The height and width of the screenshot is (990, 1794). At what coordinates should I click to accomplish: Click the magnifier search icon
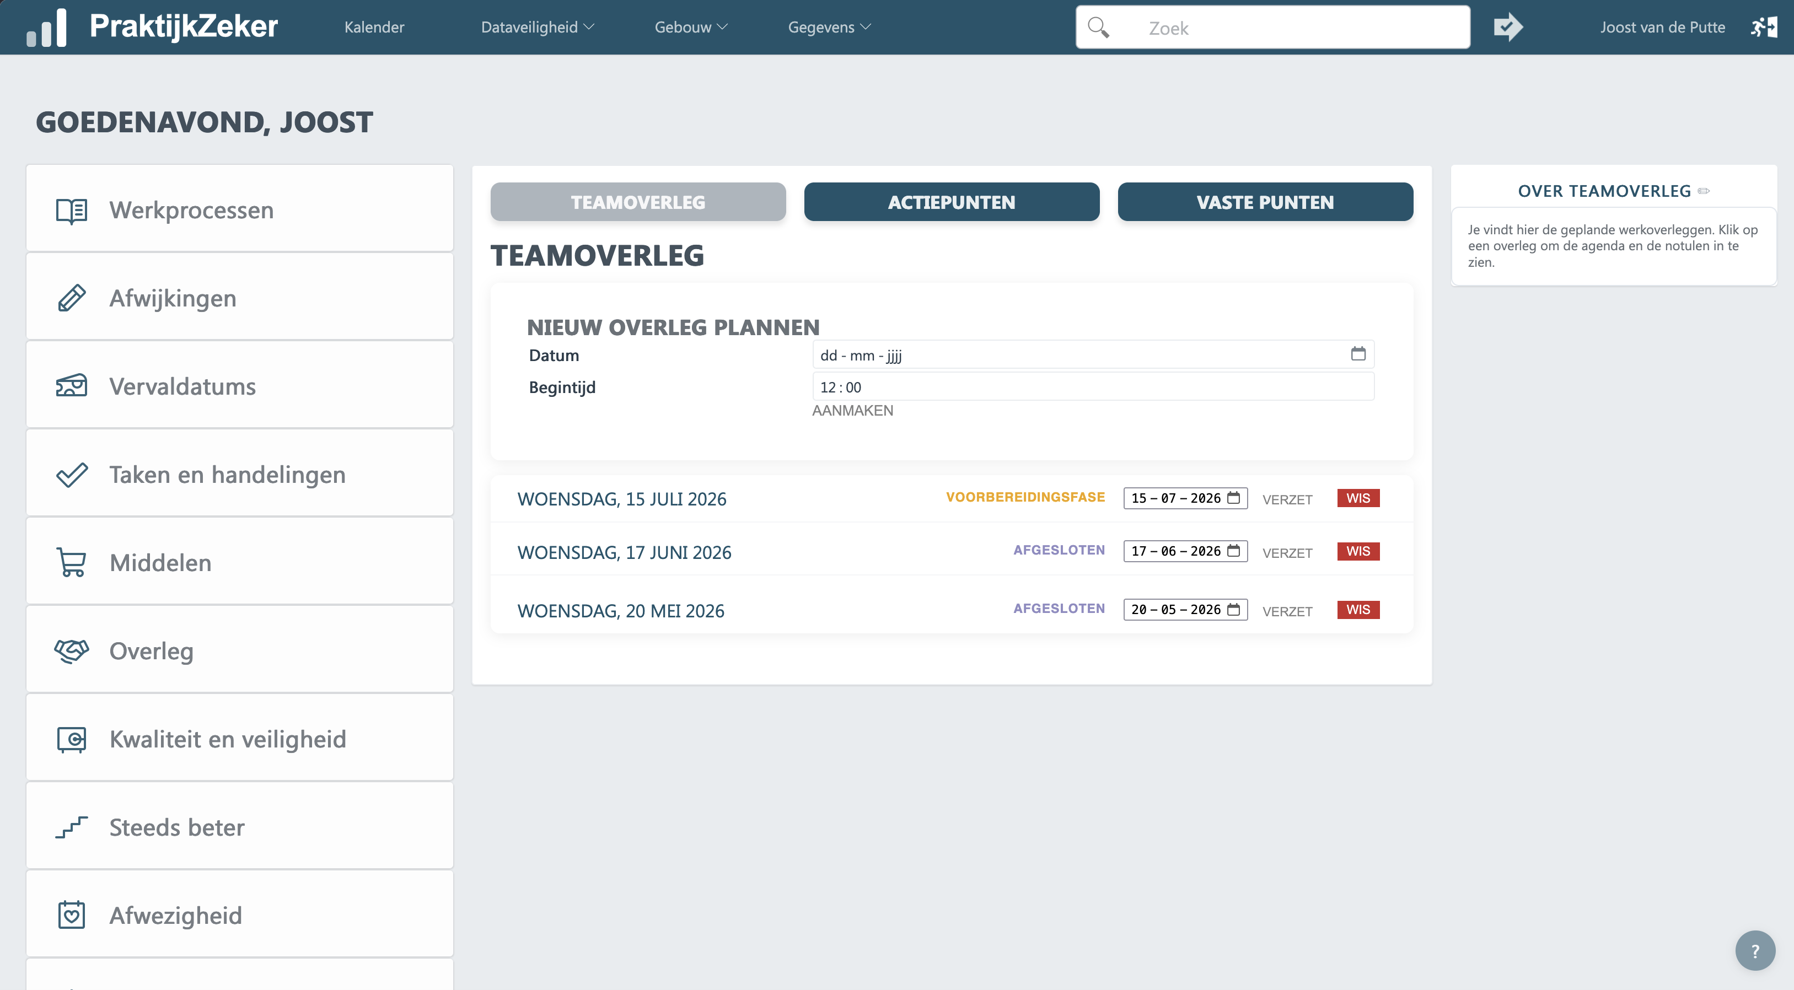pyautogui.click(x=1098, y=27)
